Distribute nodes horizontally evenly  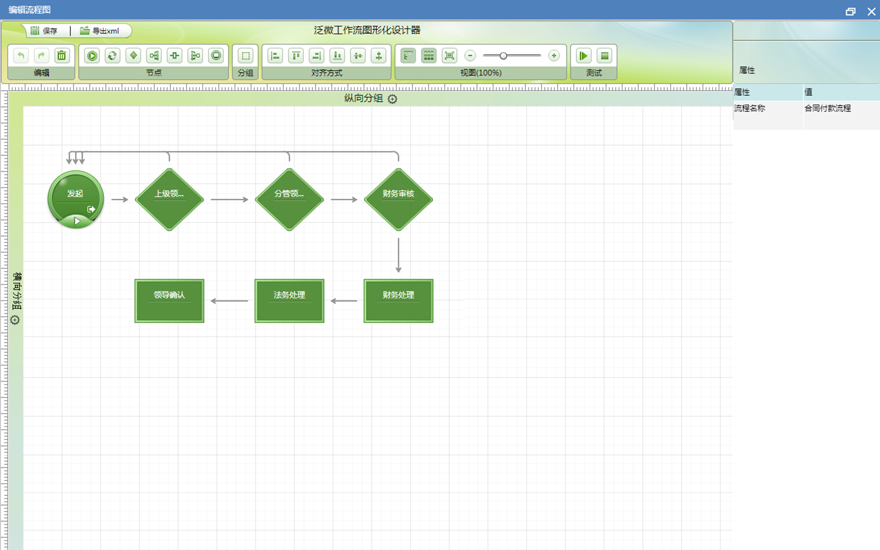[358, 56]
